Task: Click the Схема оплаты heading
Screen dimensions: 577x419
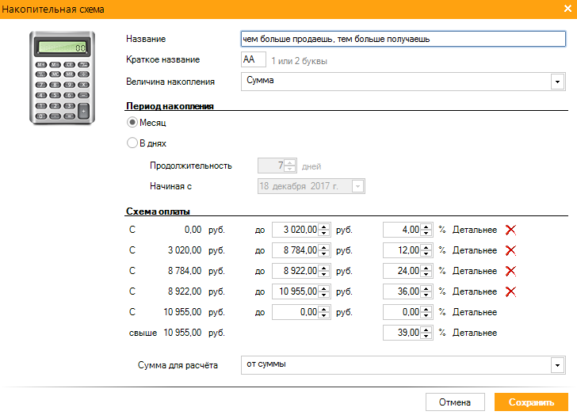Action: click(x=158, y=211)
